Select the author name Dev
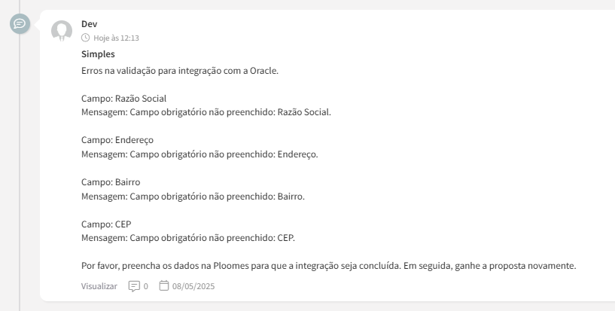This screenshot has height=311, width=615. (89, 24)
